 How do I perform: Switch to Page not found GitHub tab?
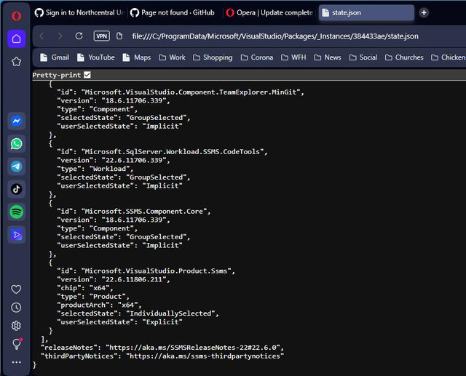click(x=175, y=12)
